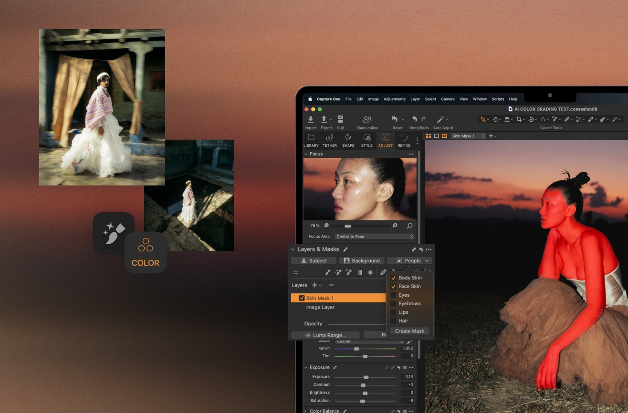The height and width of the screenshot is (413, 628).
Task: Select the crop cursor tool
Action: pyautogui.click(x=520, y=119)
